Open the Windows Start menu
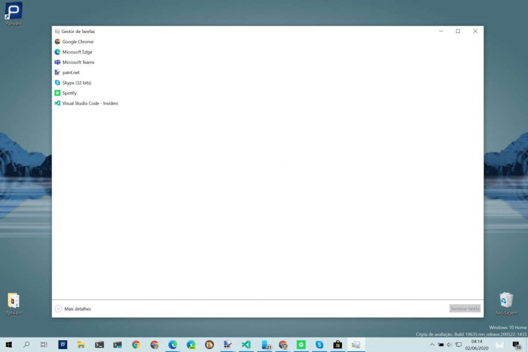Viewport: 528px width, 352px height. click(9, 345)
